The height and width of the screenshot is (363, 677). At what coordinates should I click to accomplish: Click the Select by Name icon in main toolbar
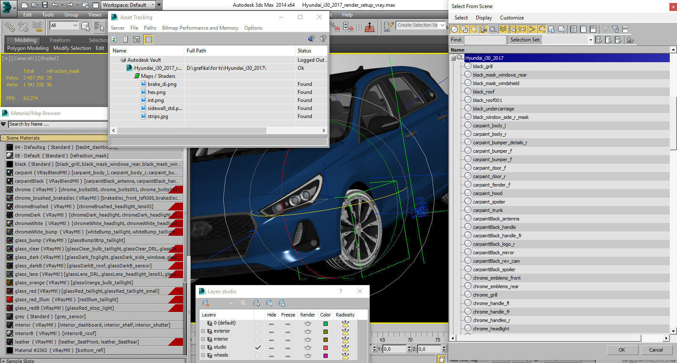tap(99, 27)
